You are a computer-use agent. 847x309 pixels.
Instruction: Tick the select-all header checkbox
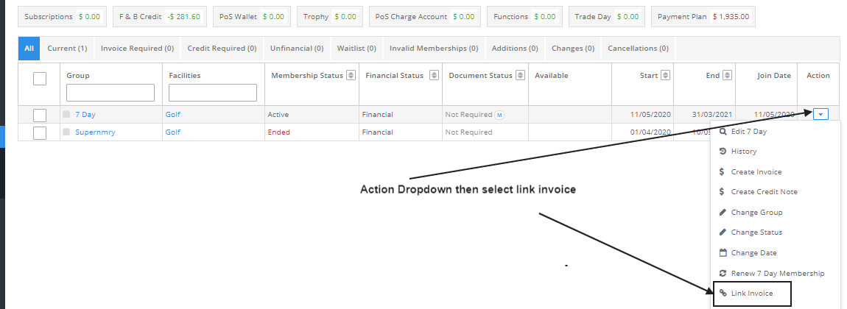pyautogui.click(x=40, y=79)
